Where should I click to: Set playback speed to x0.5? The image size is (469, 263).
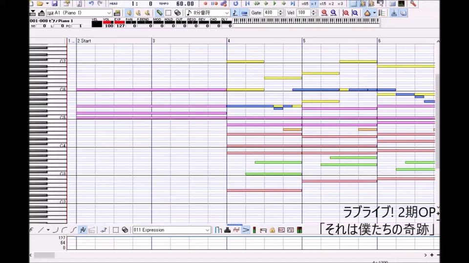[x=305, y=3]
